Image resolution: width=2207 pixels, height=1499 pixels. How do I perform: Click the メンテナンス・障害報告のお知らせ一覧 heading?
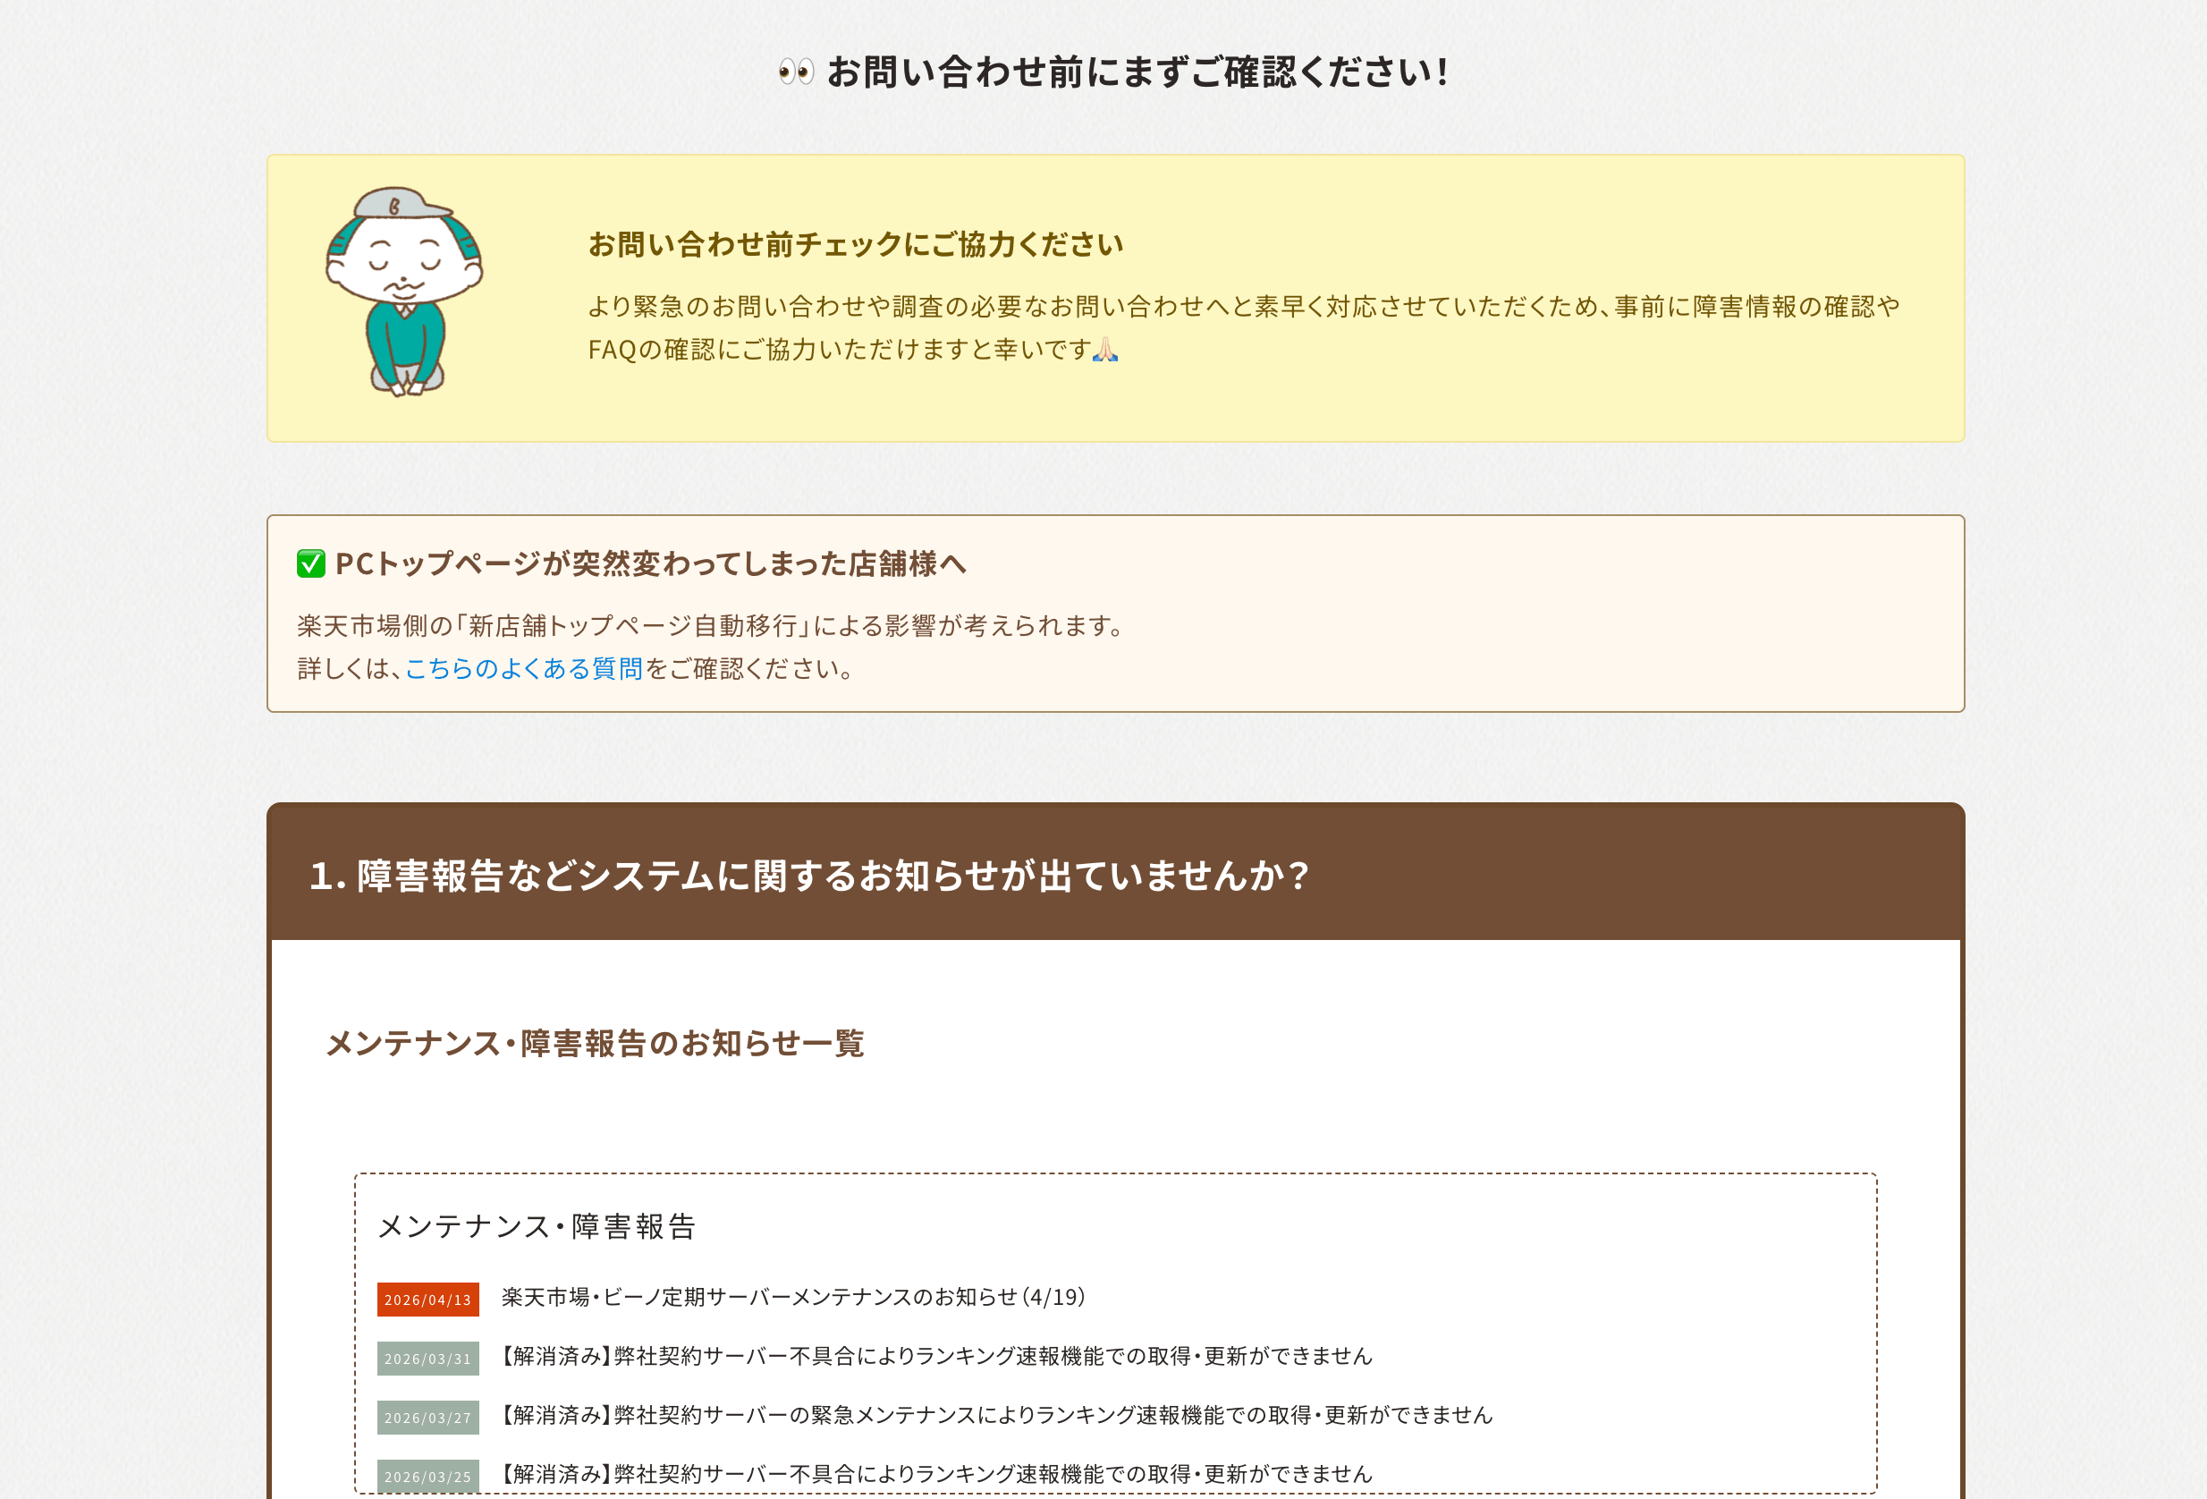(x=595, y=1043)
